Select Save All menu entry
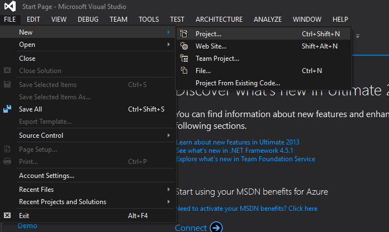The image size is (389, 232). 88,109
